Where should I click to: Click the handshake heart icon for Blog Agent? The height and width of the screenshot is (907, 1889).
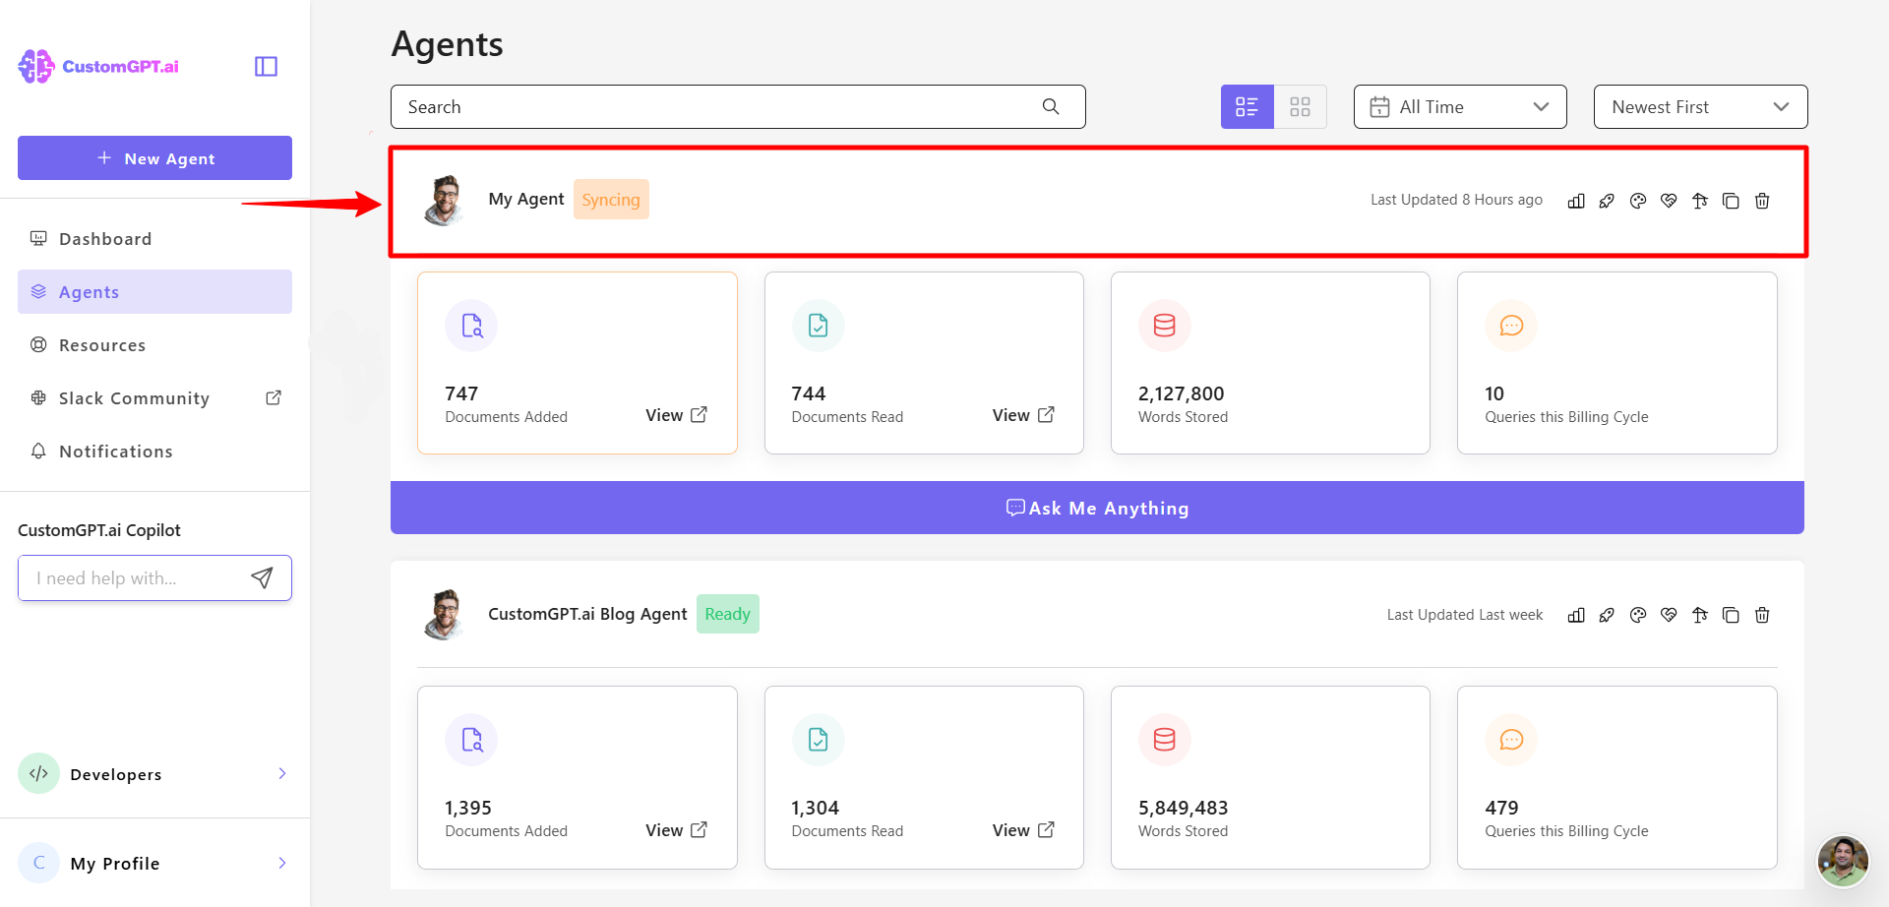pos(1669,615)
